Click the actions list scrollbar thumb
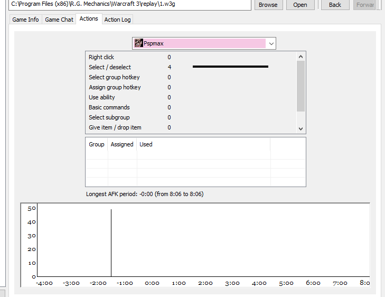Image resolution: width=385 pixels, height=297 pixels. pyautogui.click(x=301, y=86)
